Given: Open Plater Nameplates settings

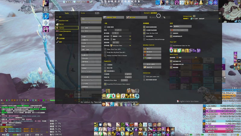Looking at the screenshot, I should click(x=67, y=31).
